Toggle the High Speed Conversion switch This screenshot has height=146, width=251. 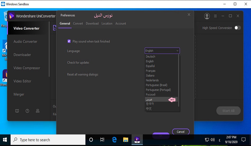[x=238, y=28]
